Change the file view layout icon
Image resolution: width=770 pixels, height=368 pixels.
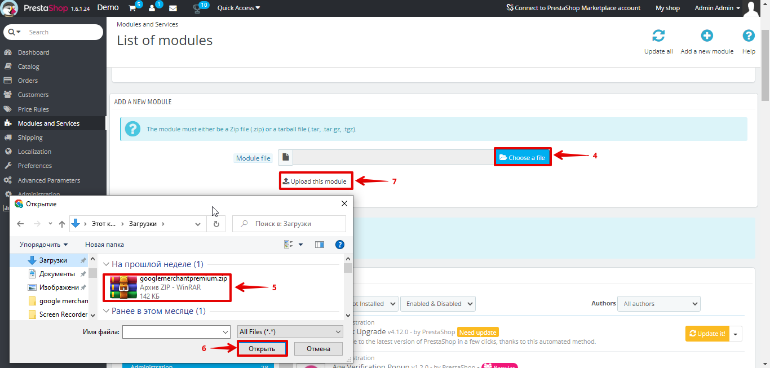pos(289,245)
